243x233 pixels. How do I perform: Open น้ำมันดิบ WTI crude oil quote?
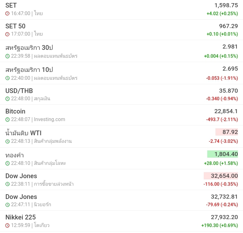tap(23, 133)
